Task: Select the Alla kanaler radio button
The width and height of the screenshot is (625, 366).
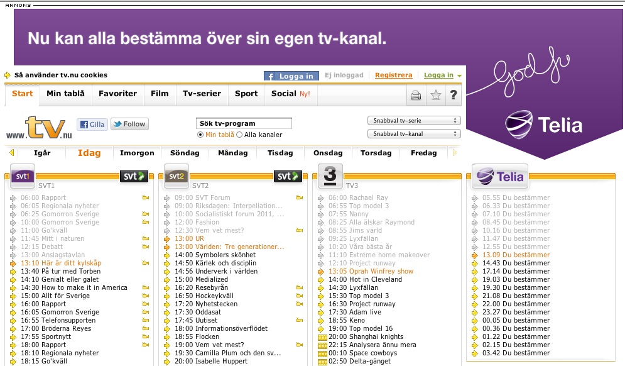Action: click(x=239, y=135)
